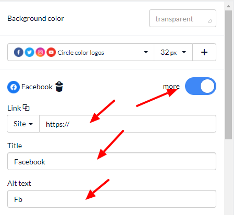Click color picker icon in background field

210,21
